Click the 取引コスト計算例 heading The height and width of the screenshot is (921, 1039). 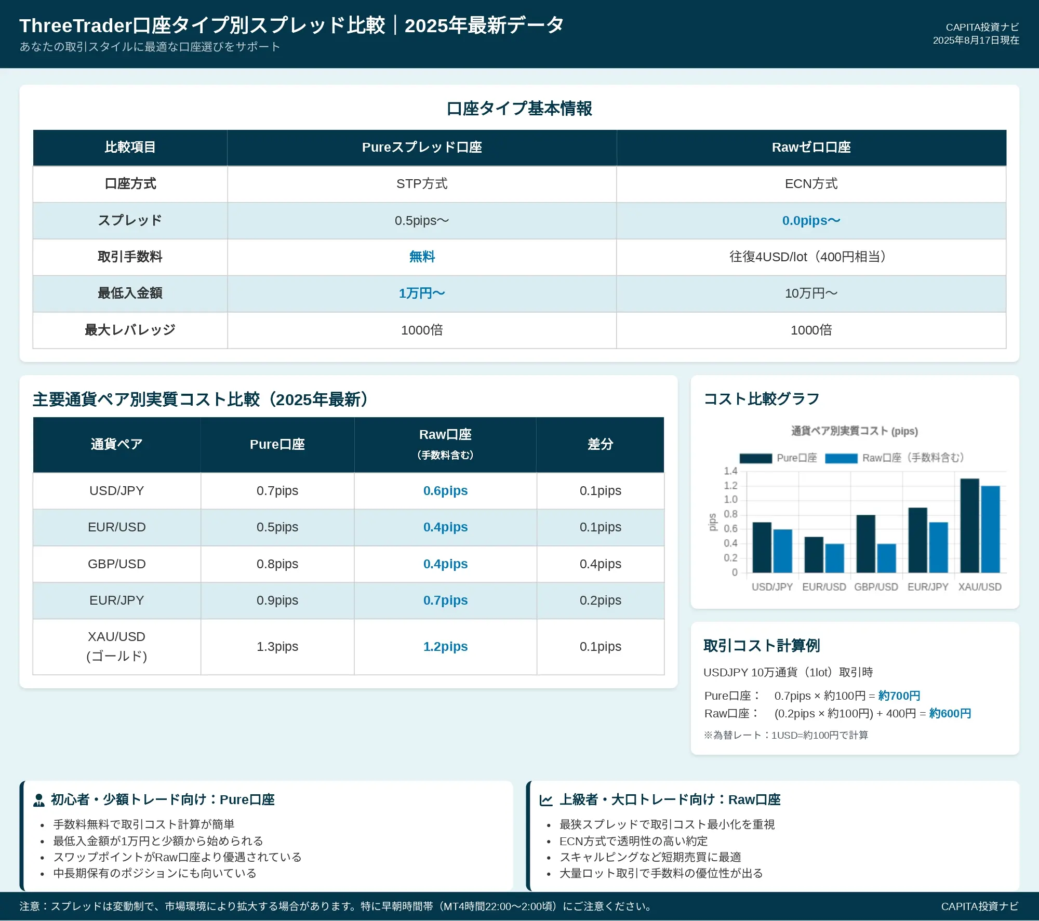click(x=762, y=646)
